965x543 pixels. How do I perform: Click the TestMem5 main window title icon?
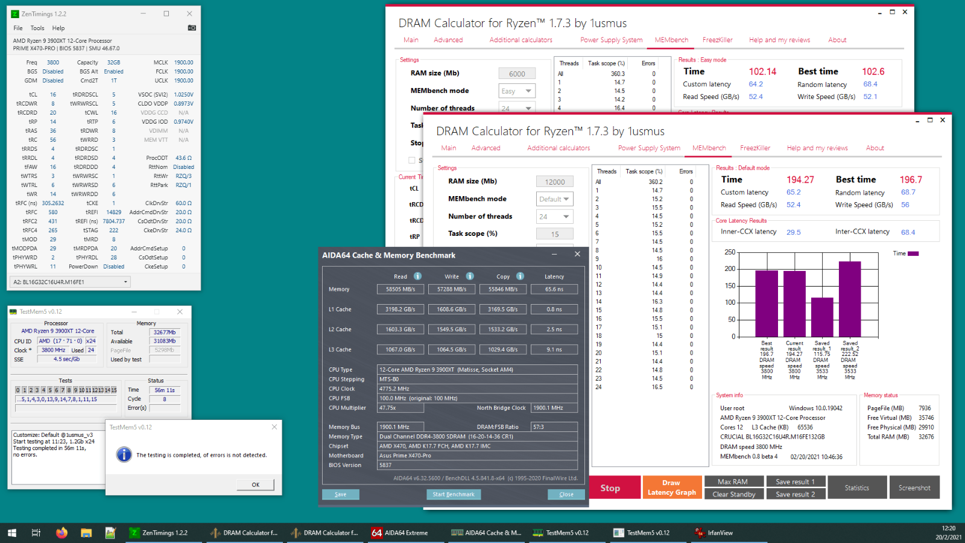[x=13, y=311]
